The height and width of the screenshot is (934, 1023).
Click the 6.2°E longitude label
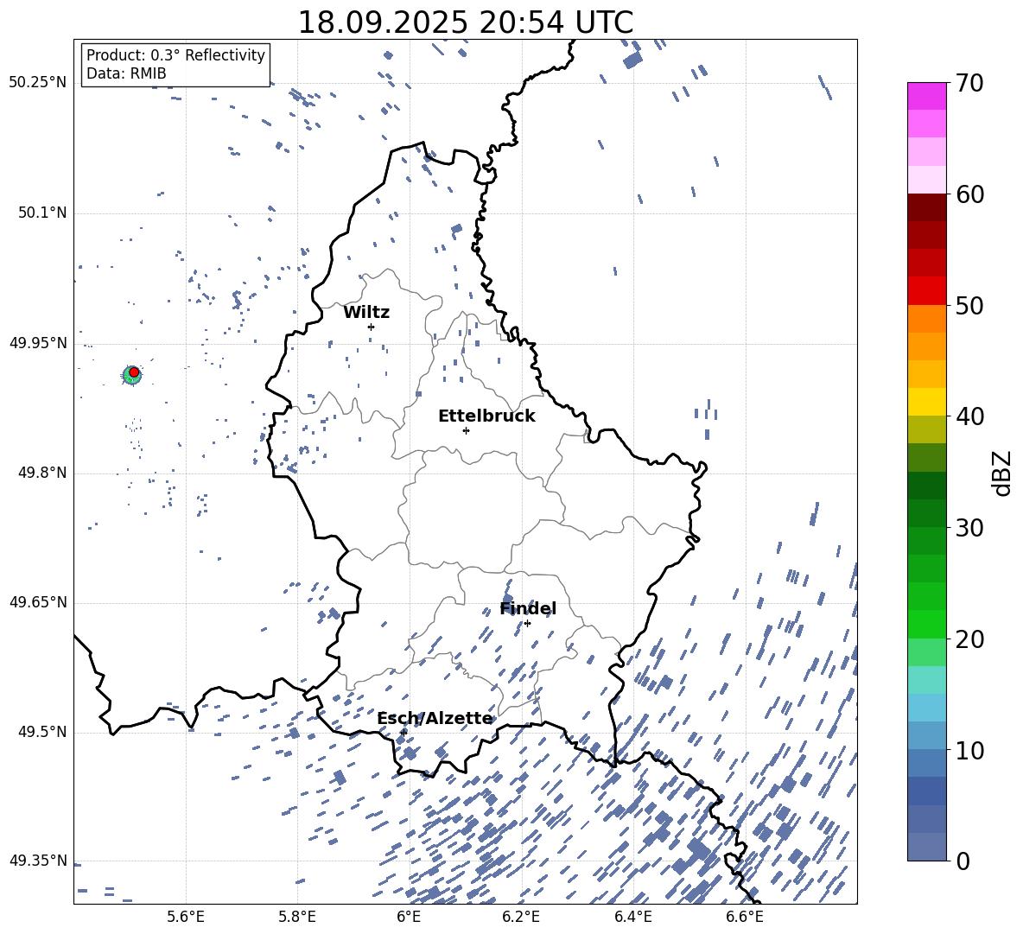pyautogui.click(x=521, y=918)
